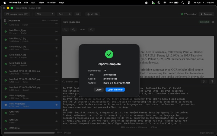Click the '27.8 files/sec' speed value

point(110,79)
